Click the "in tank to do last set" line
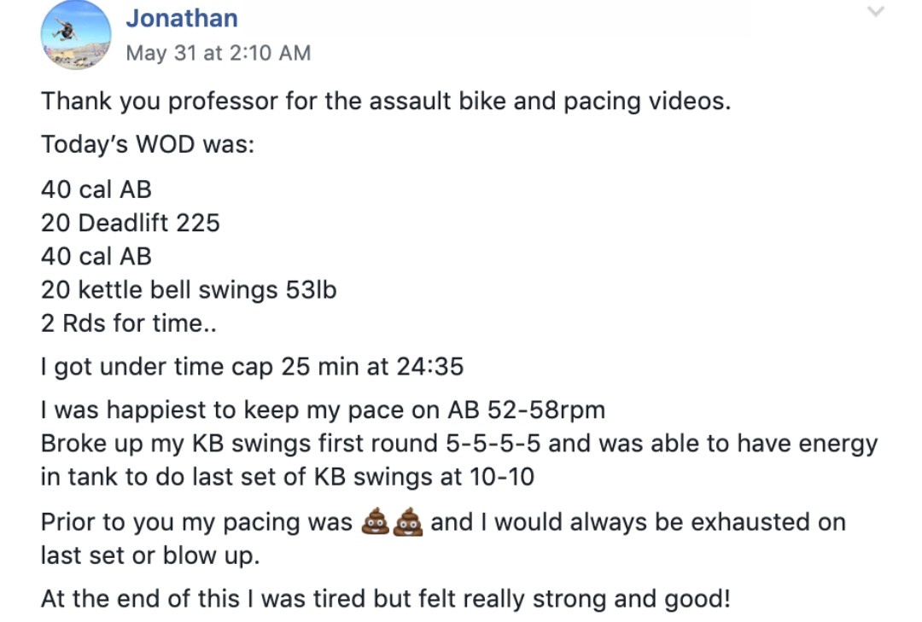 [x=287, y=477]
